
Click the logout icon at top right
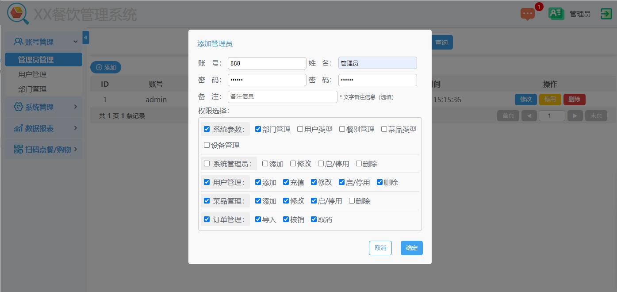click(x=606, y=13)
